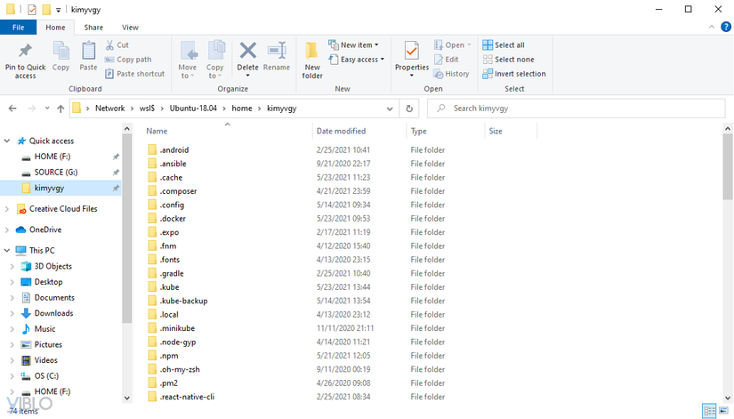Click navigation pane scroll down arrow
The image size is (734, 419).
[127, 398]
